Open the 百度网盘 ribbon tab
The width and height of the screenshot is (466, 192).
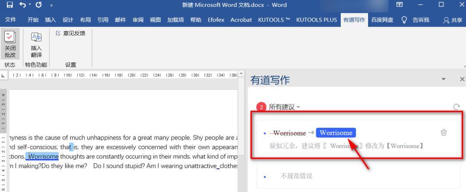point(382,20)
